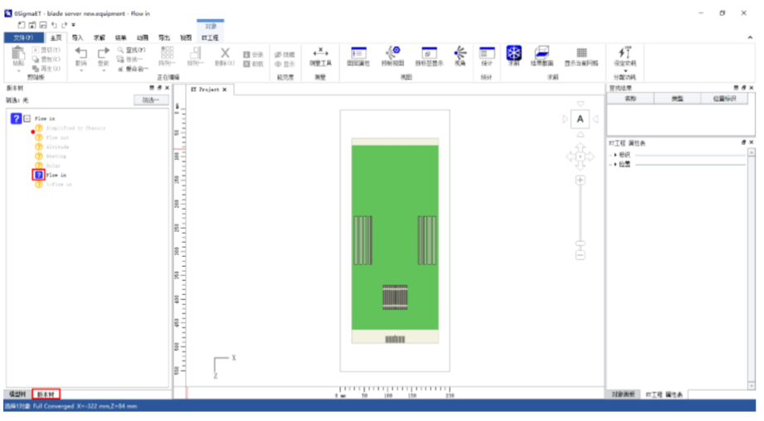
Task: Click the filter button in tree panel
Action: click(150, 100)
